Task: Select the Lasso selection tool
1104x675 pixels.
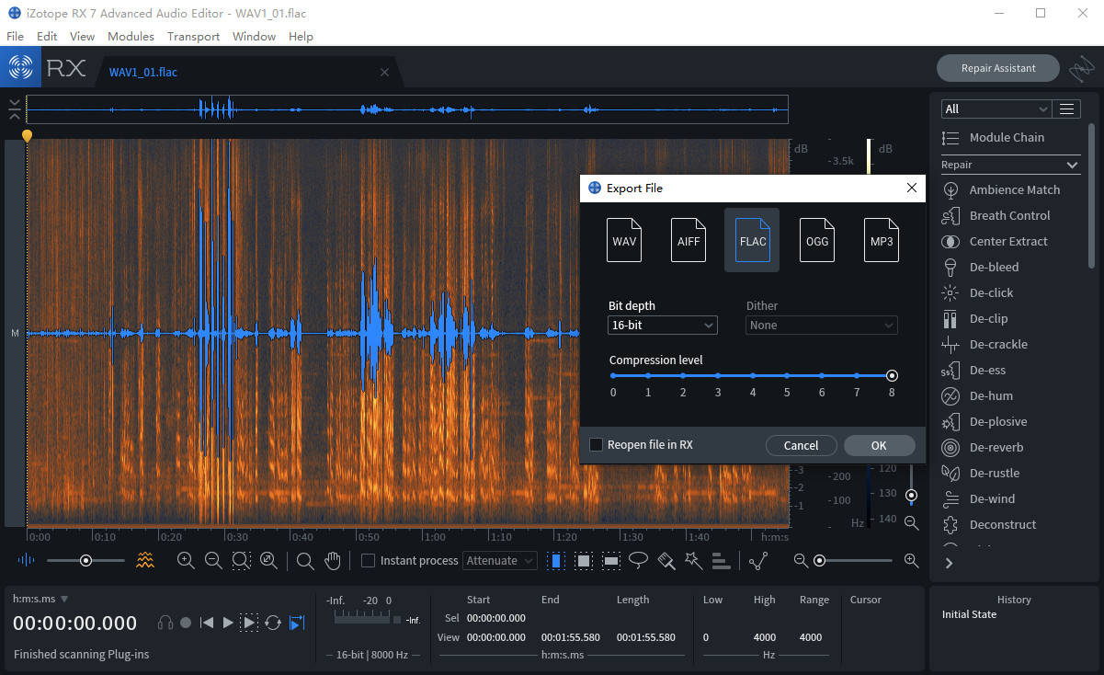Action: pos(638,560)
